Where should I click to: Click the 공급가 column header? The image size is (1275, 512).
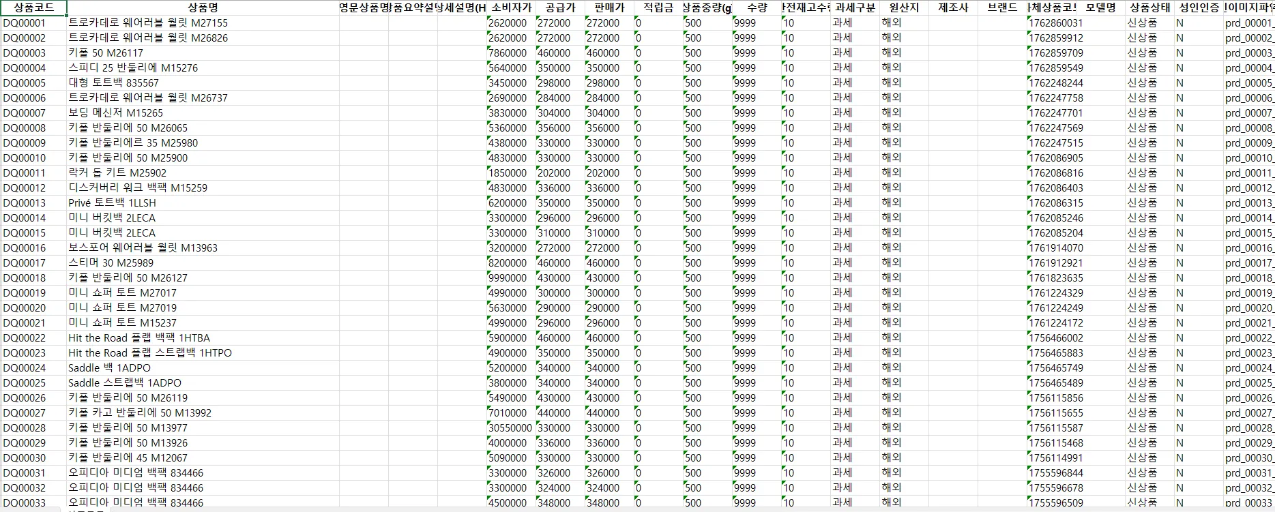pyautogui.click(x=560, y=7)
